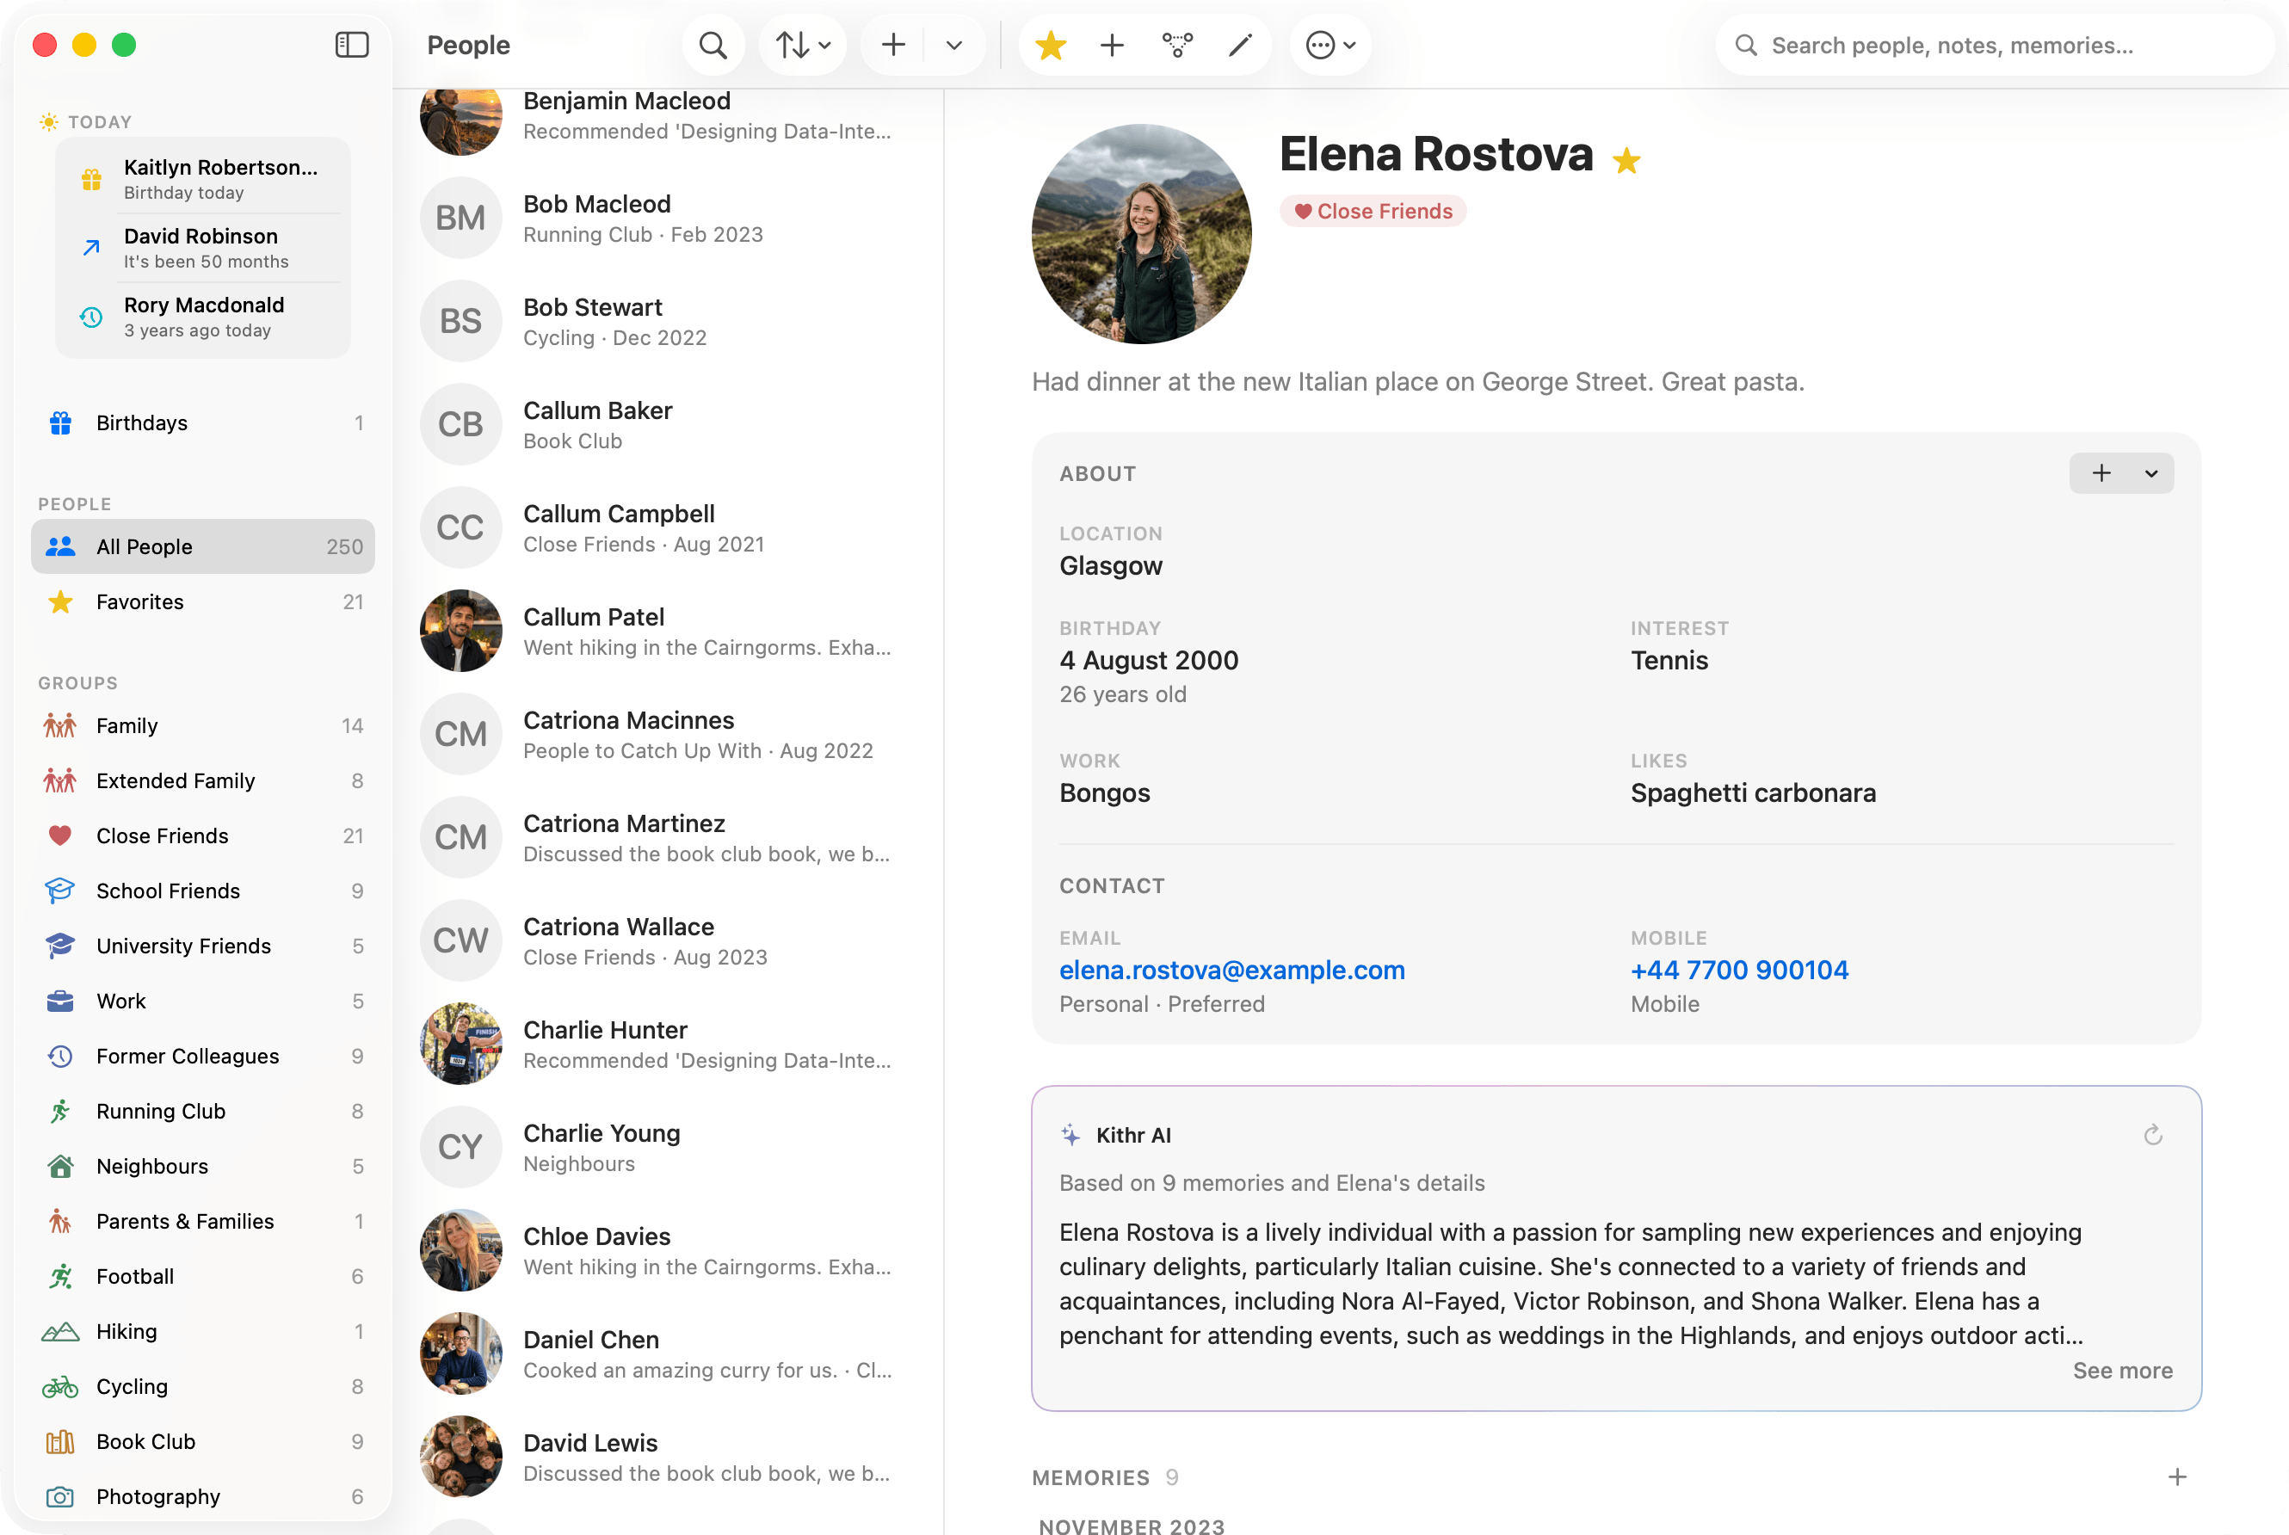2289x1535 pixels.
Task: Click the Close Friends tag badge
Action: pyautogui.click(x=1373, y=212)
